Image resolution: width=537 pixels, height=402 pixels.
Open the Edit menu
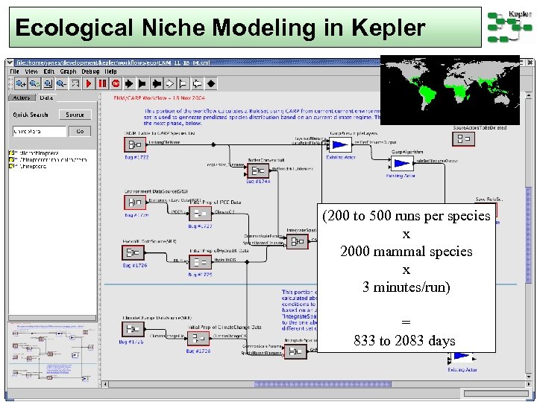pos(49,71)
